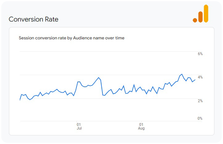Viewport: 223px width, 144px height.
Task: Click the 6% y-axis label
Action: point(200,54)
